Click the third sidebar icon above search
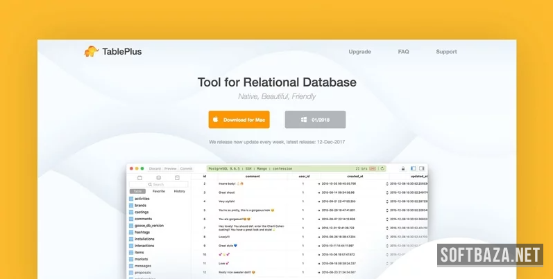The width and height of the screenshot is (553, 279). tap(178, 178)
